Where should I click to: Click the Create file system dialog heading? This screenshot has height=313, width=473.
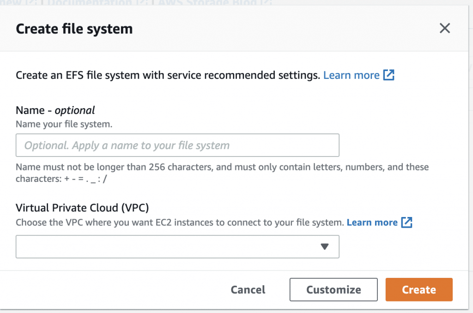[x=74, y=28]
